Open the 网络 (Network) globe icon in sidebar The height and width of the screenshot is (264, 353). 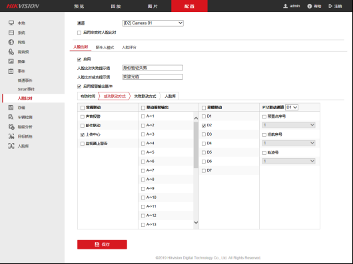point(11,43)
